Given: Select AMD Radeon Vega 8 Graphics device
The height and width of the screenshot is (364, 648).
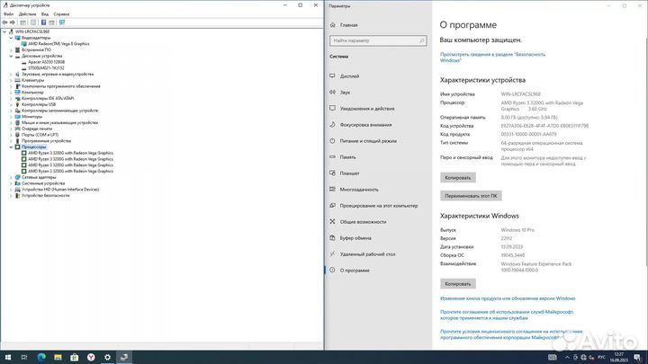Looking at the screenshot, I should click(58, 43).
